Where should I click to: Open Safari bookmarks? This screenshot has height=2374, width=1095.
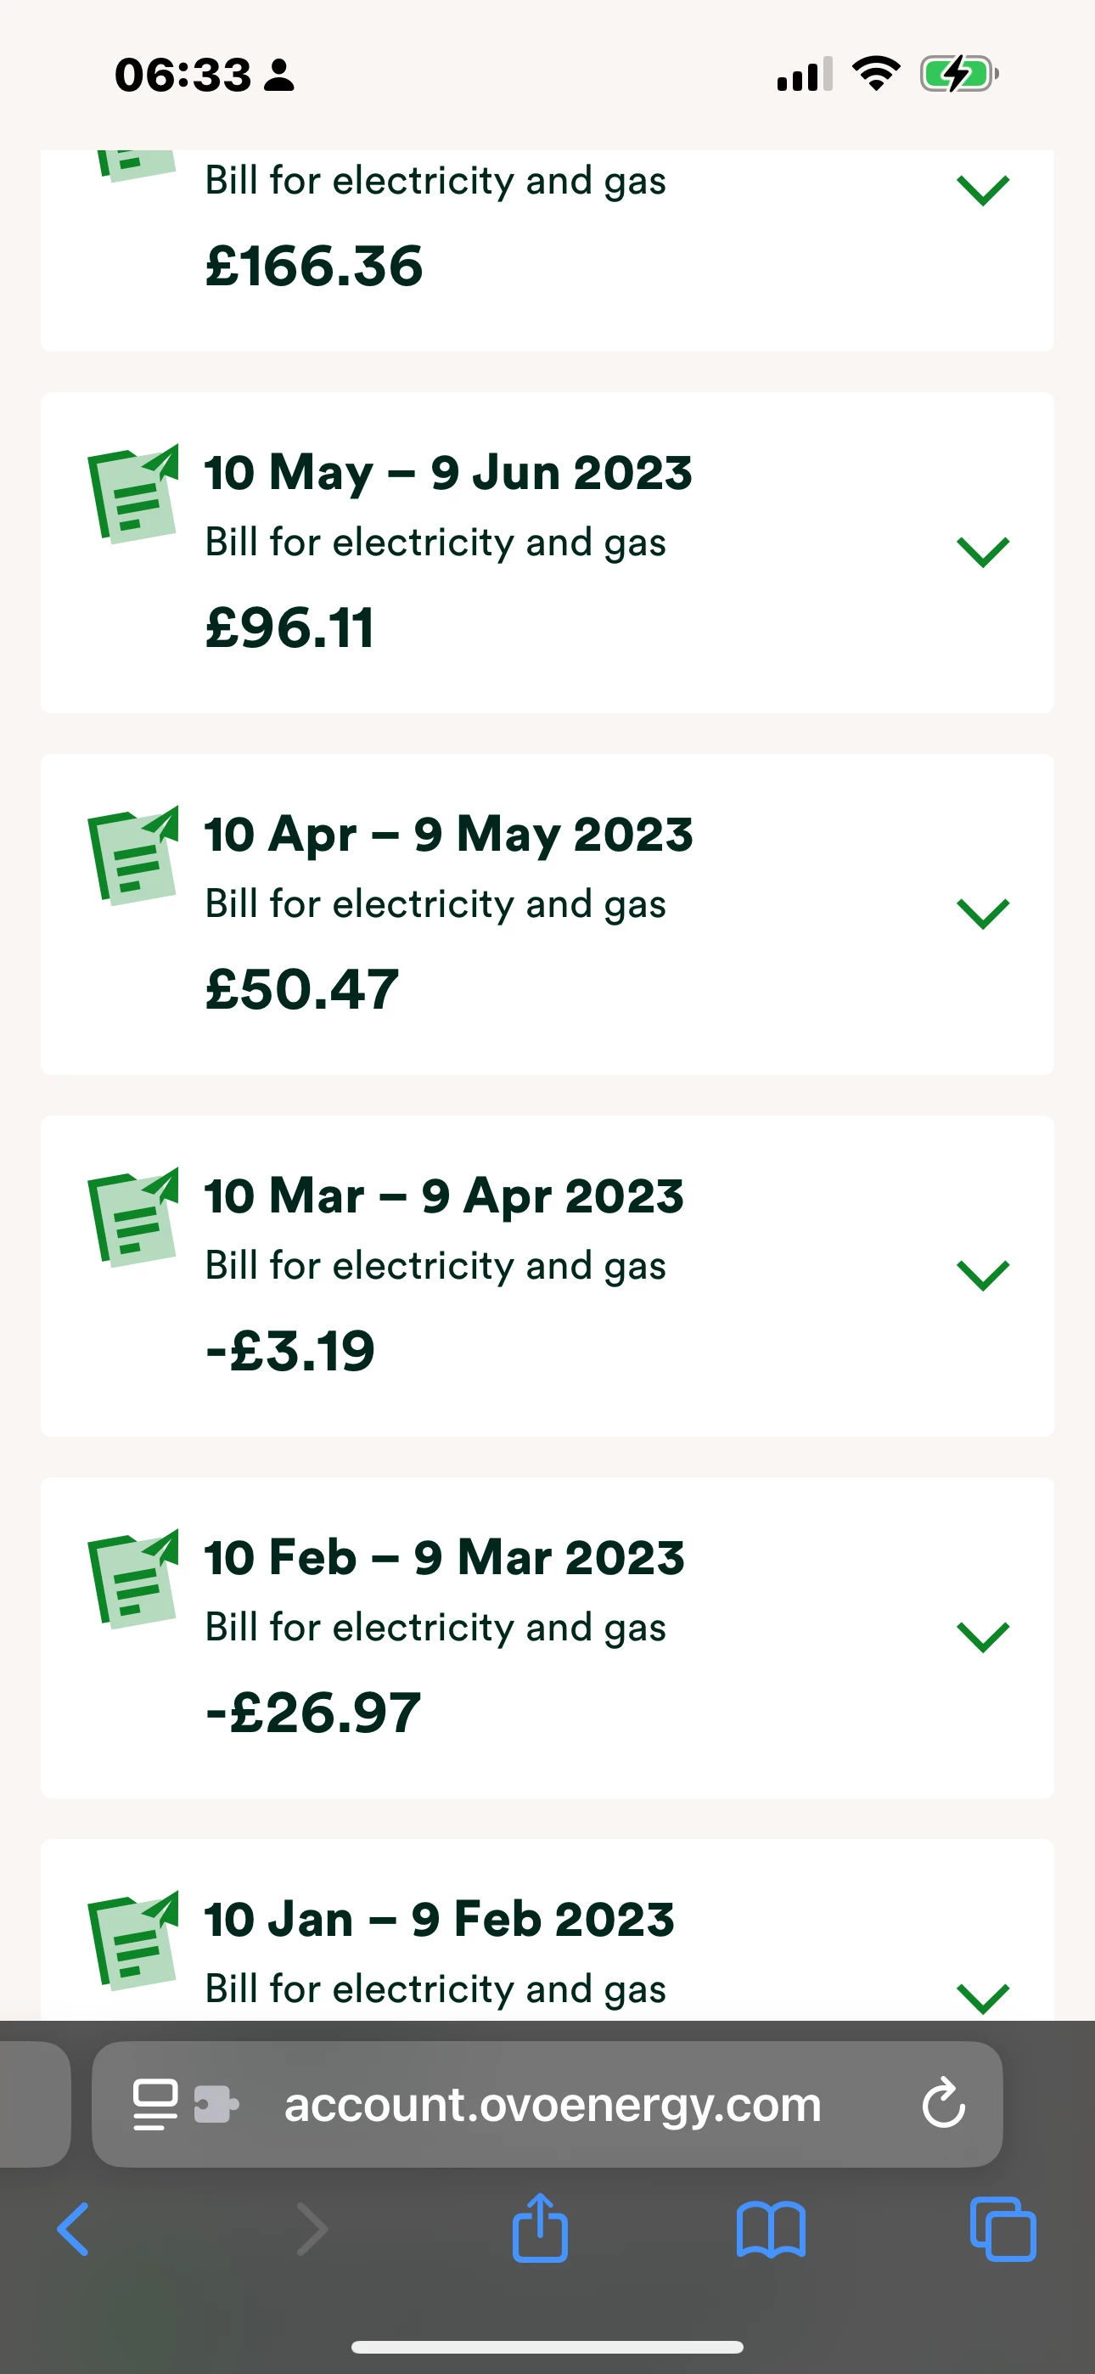(x=771, y=2231)
